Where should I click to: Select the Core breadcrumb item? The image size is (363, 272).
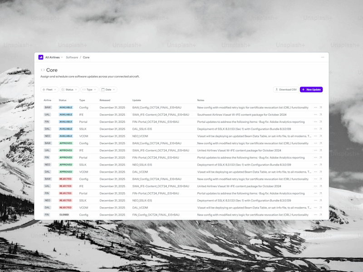click(x=86, y=58)
